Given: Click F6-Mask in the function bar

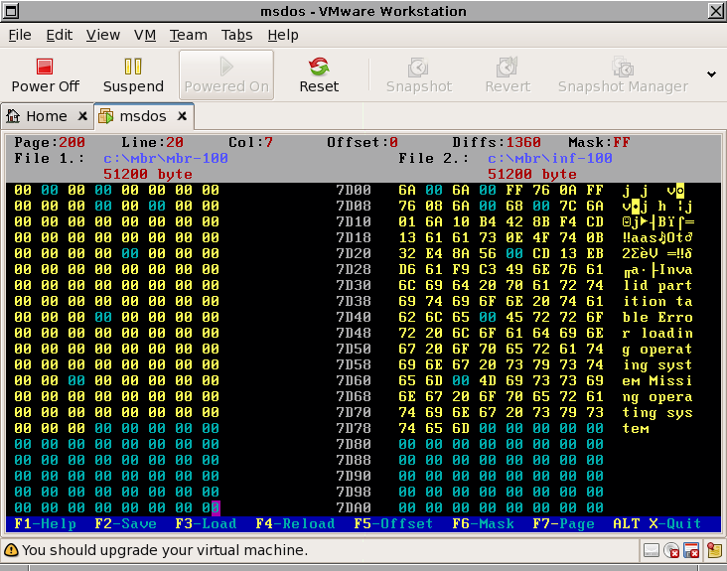Looking at the screenshot, I should click(x=483, y=523).
